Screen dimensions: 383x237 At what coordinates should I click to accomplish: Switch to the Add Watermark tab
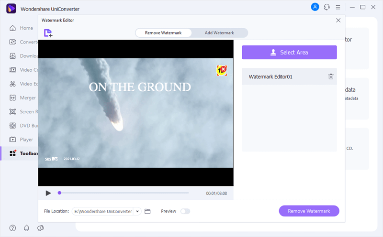(219, 32)
